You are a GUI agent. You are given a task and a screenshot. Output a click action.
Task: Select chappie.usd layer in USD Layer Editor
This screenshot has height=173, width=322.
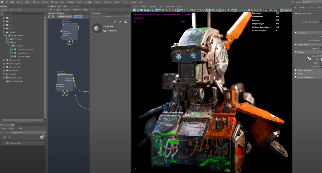15,143
